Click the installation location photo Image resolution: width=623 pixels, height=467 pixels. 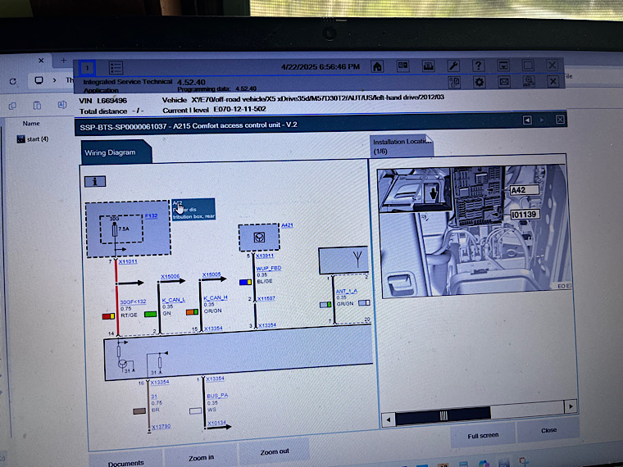click(471, 231)
